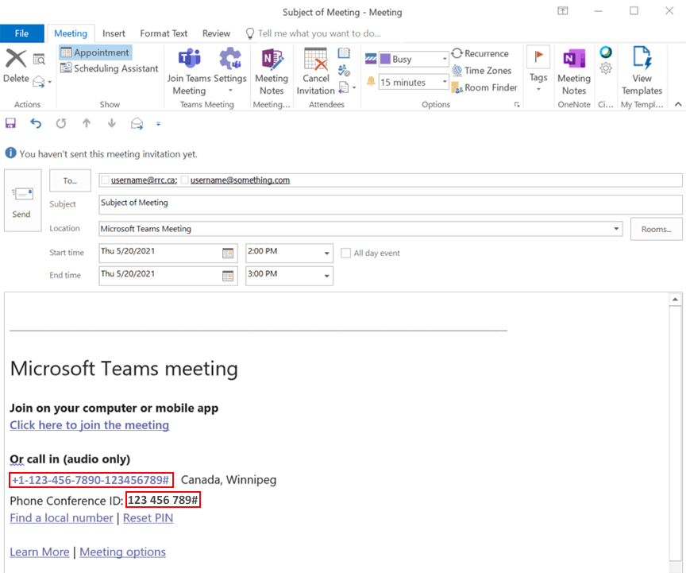Screen dimensions: 686x573
Task: Click the Redo icon in quick access toolbar
Action: (x=61, y=123)
